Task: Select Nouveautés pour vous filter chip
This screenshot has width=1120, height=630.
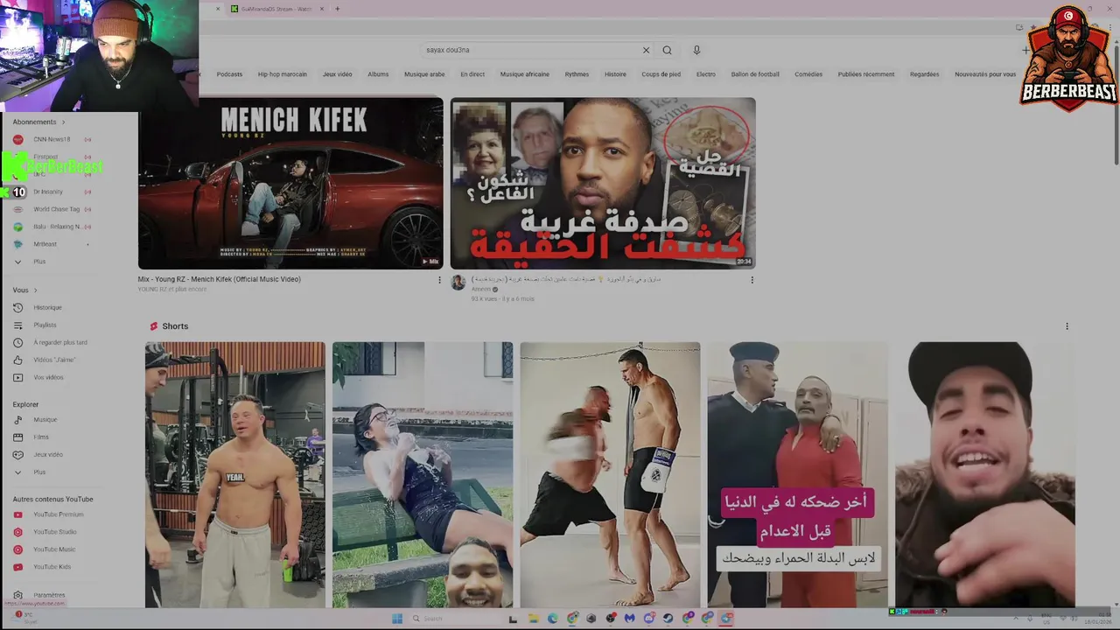Action: click(985, 74)
